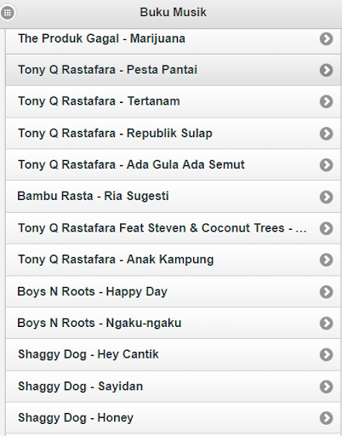Open Bambu Rasta - Ria Sugesti
342x436 pixels.
point(173,197)
